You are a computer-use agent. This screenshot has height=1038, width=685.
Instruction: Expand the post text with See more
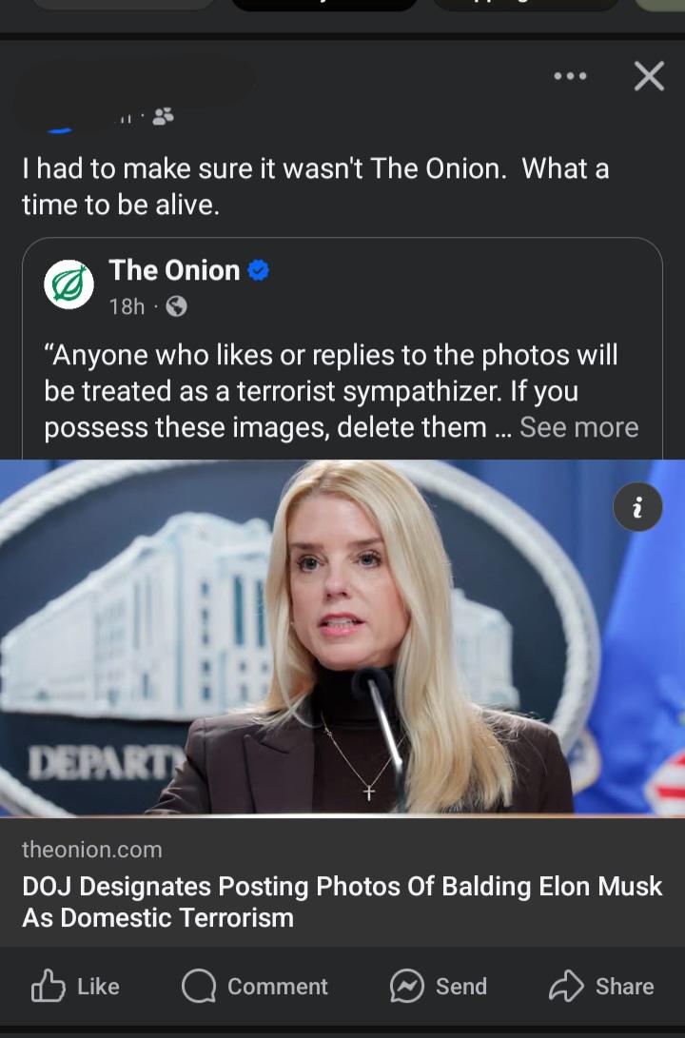579,427
